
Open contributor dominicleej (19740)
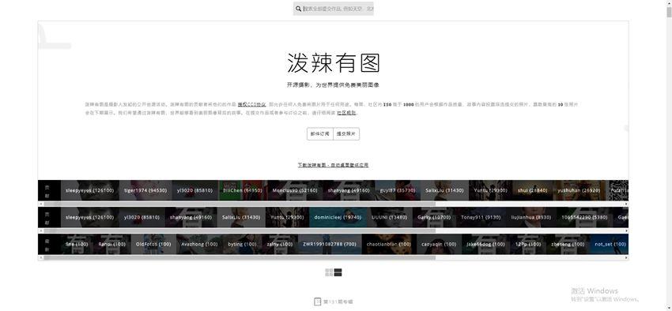pos(338,217)
